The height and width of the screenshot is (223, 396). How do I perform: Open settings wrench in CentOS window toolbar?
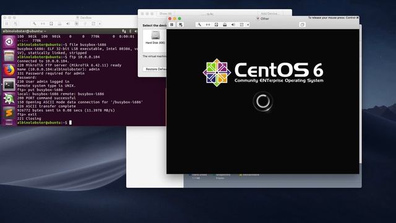click(x=199, y=25)
